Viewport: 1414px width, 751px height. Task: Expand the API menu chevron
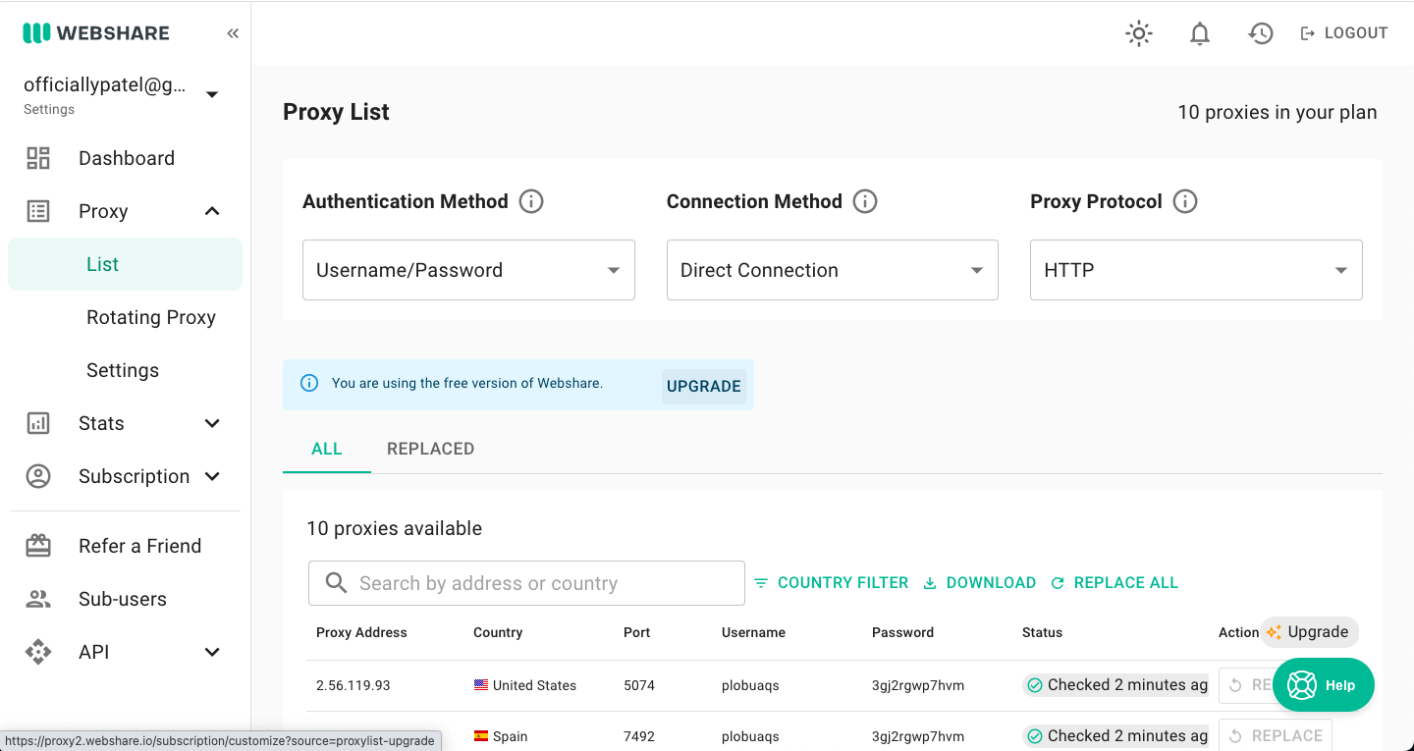(x=212, y=652)
